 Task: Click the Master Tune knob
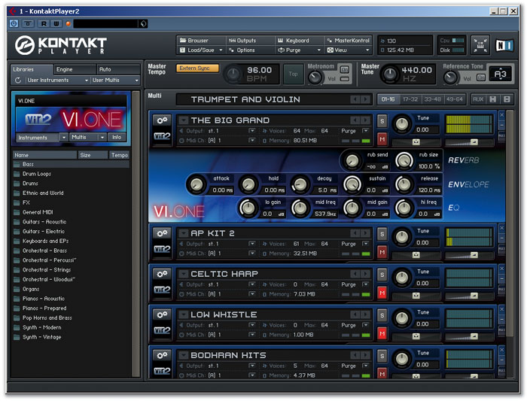pos(390,74)
